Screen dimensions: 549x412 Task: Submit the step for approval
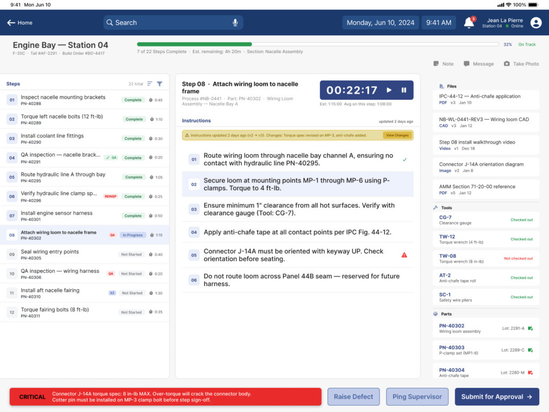tap(497, 396)
